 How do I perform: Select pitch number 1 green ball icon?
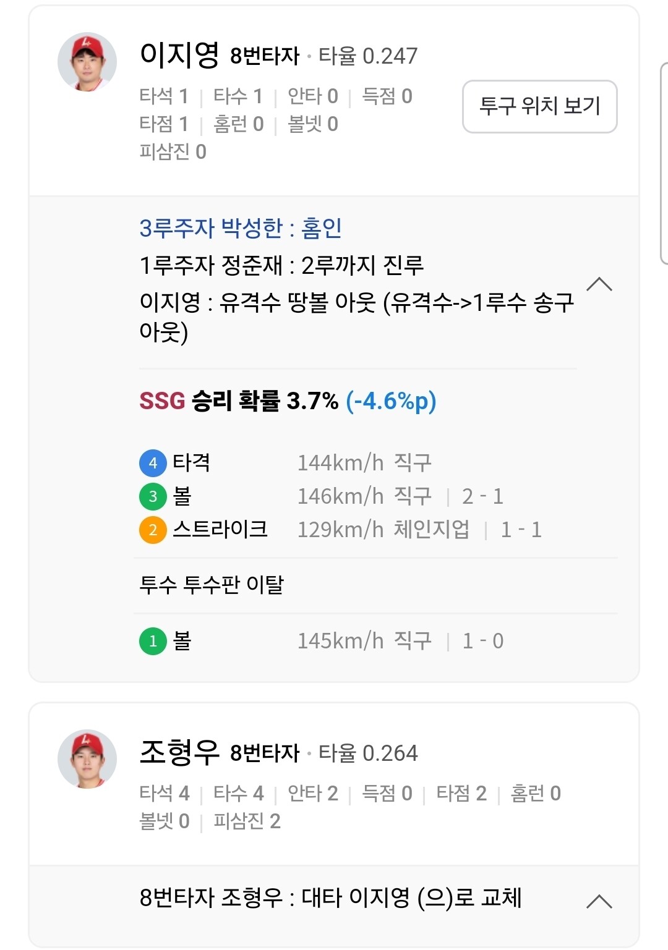point(153,641)
